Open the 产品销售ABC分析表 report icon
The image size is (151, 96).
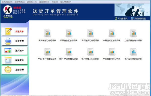tap(112, 52)
